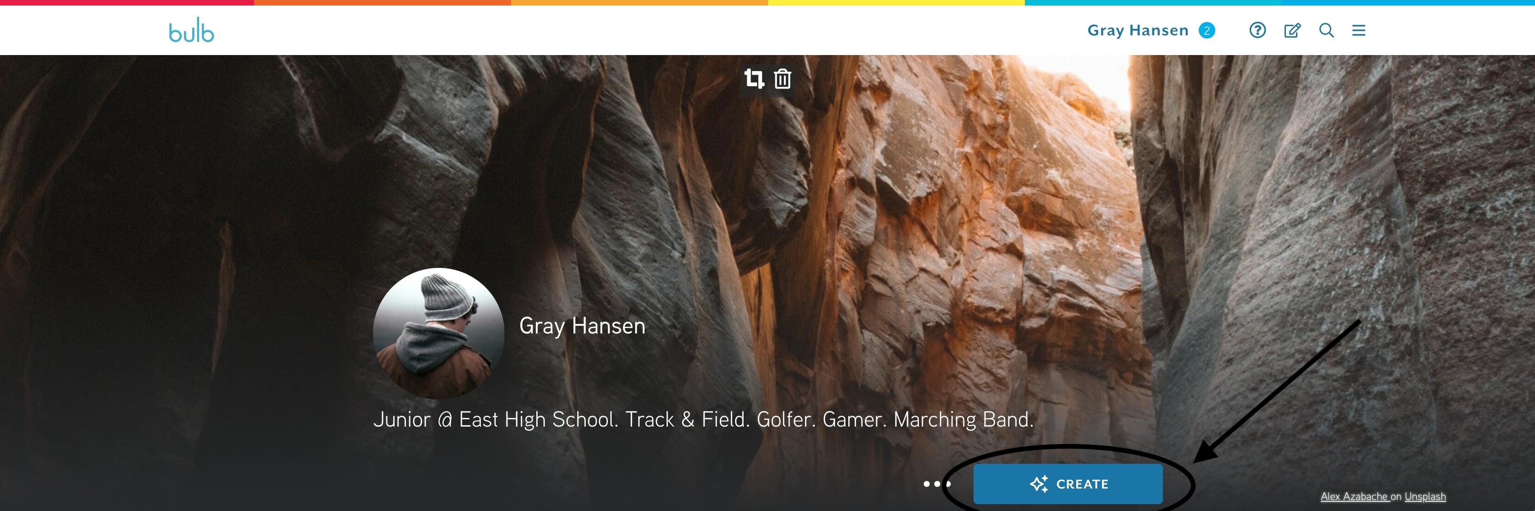Open the three-dot more options menu

click(x=937, y=483)
